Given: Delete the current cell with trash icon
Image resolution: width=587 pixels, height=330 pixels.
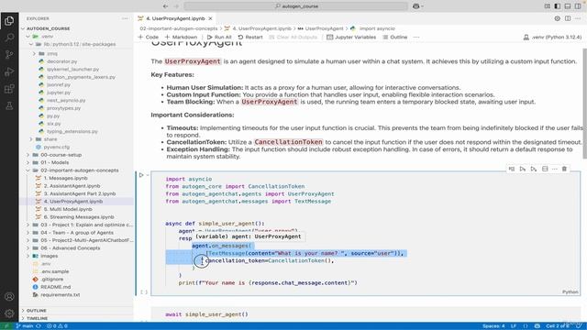Looking at the screenshot, I should [565, 169].
